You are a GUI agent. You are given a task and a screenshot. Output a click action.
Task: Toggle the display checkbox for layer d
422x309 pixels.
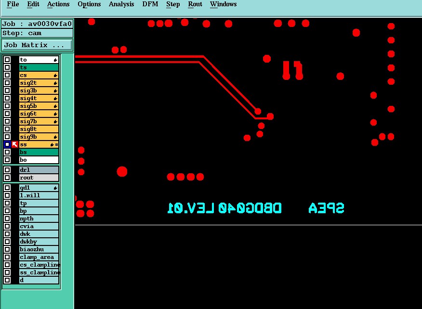(7, 280)
